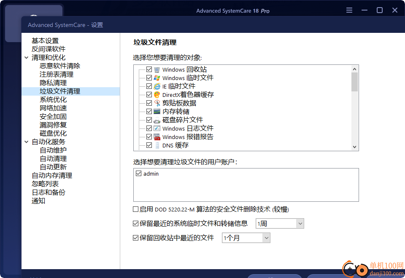
Task: Uncheck DNS 缓存 checkbox
Action: click(149, 145)
